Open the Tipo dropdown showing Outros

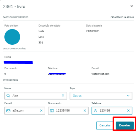coord(101,96)
